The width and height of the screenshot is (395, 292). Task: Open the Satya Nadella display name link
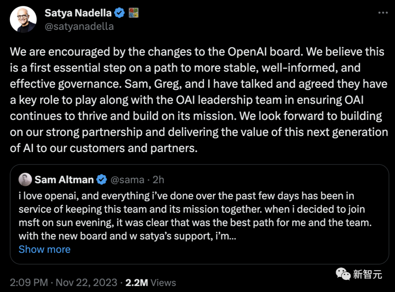[78, 13]
